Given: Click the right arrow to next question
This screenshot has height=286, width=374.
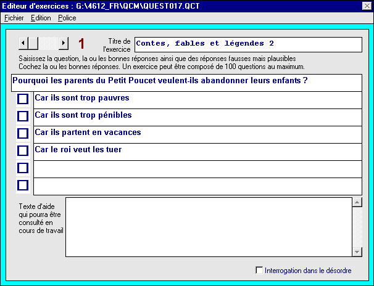Looking at the screenshot, I should pos(64,43).
